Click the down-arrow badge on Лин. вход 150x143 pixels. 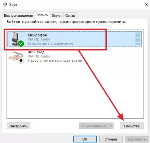click(21, 60)
